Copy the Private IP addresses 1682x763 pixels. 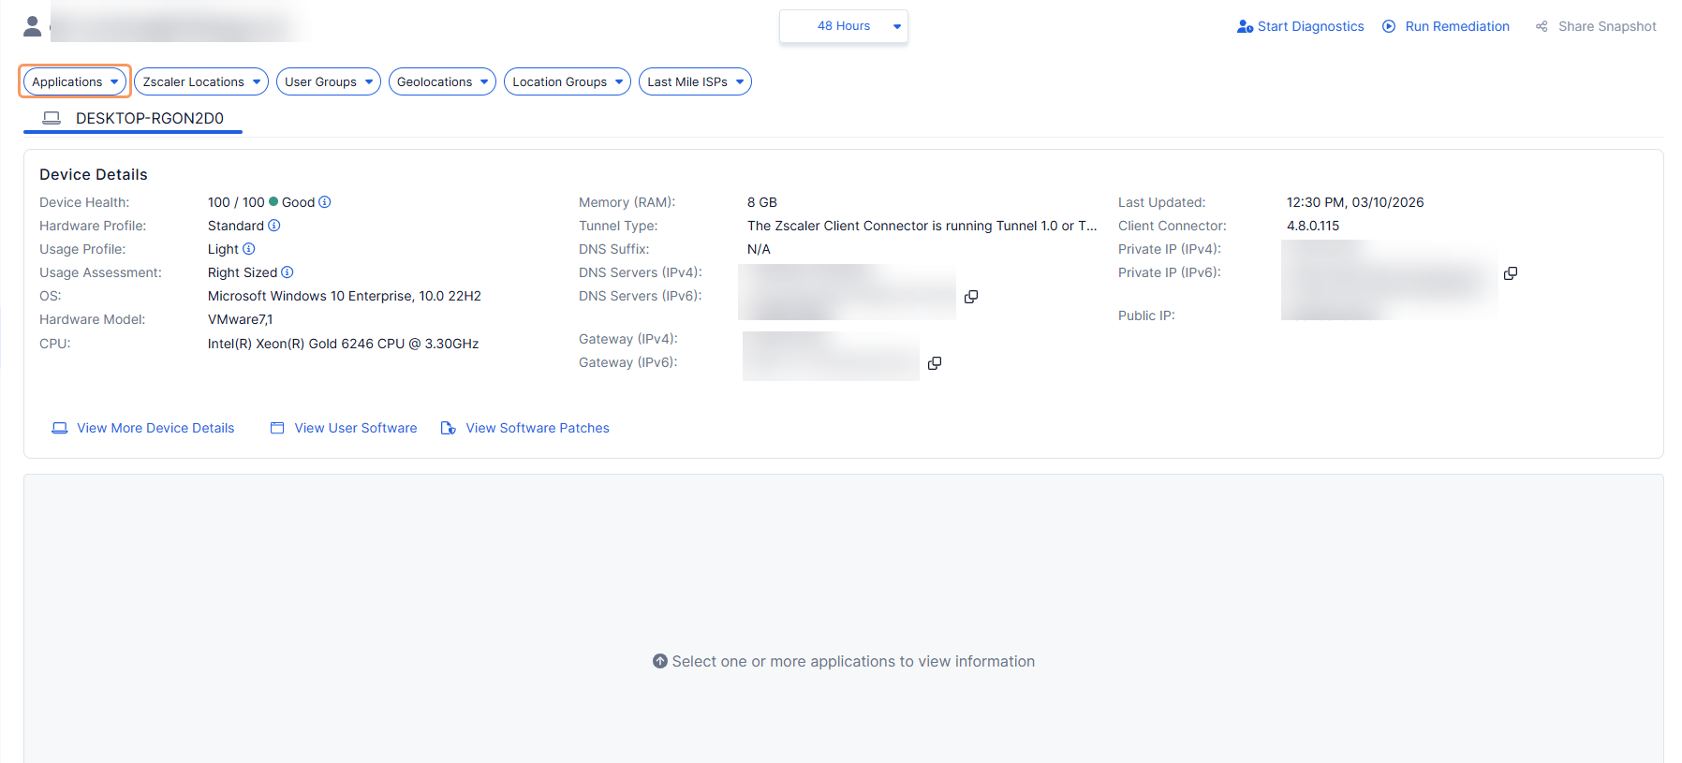(1511, 273)
